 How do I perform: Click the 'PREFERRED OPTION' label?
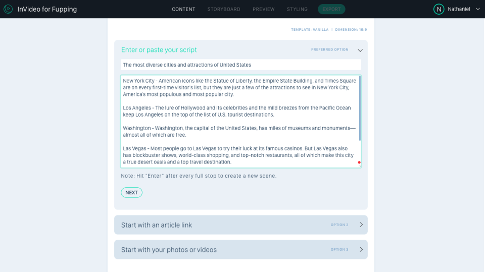(x=329, y=50)
